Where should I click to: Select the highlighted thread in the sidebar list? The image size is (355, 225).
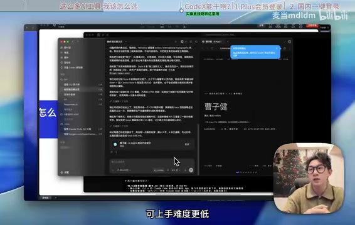82,89
